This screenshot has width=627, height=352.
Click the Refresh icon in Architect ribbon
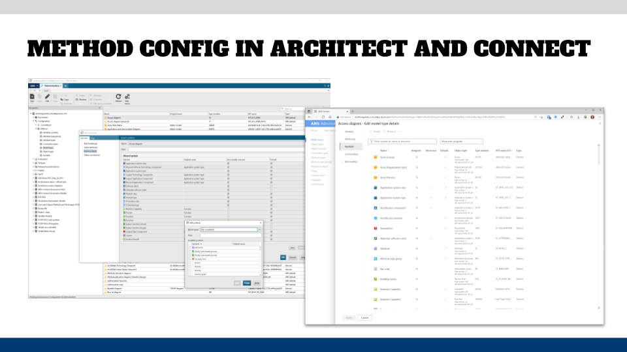(x=118, y=96)
